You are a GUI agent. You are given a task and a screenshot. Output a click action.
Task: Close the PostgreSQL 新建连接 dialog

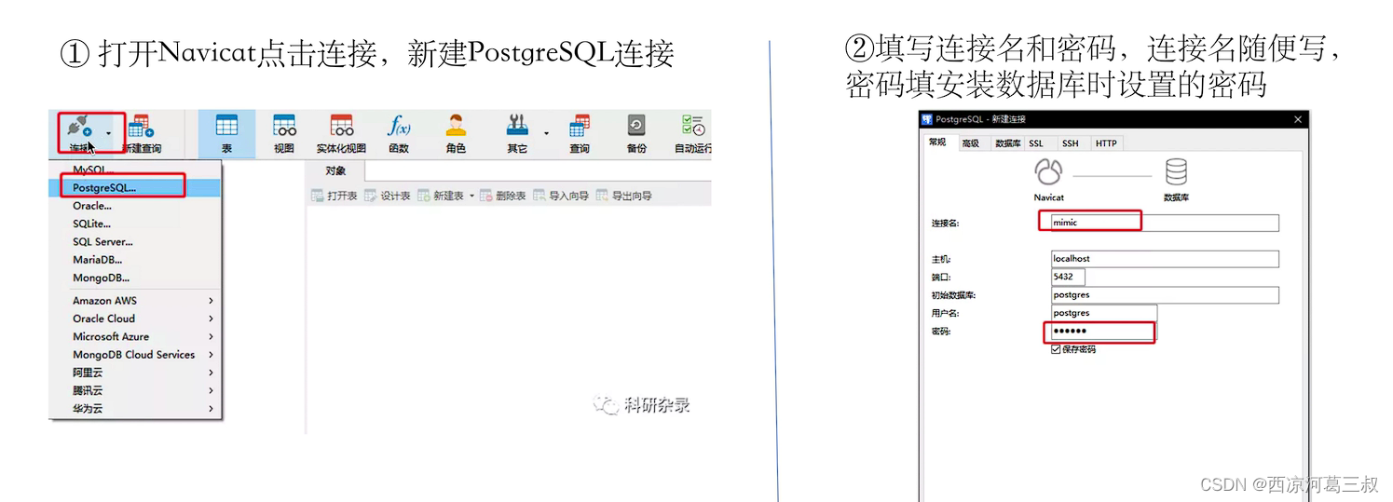(1297, 119)
